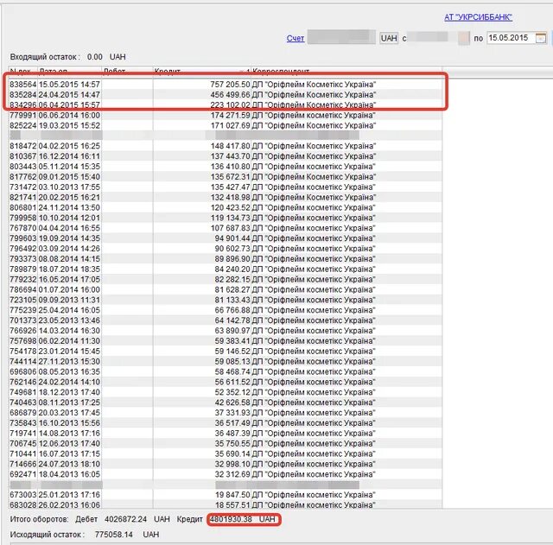Click the amount 36 517.49

click(232, 423)
